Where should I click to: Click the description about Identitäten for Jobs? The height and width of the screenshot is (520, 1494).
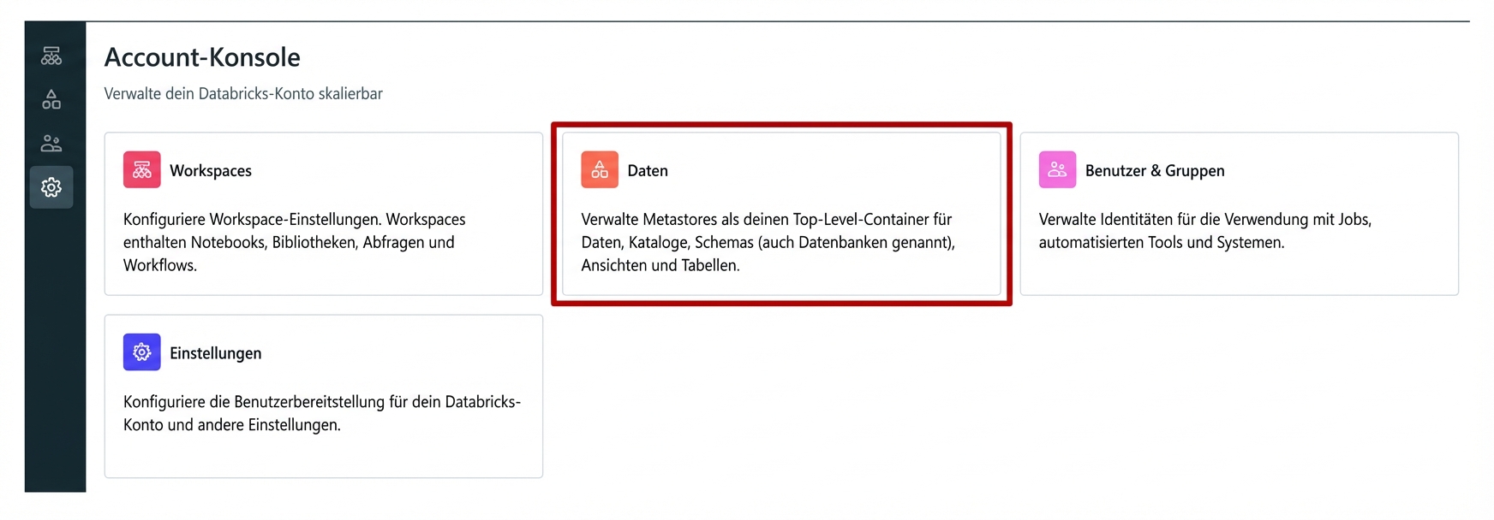tap(1205, 231)
